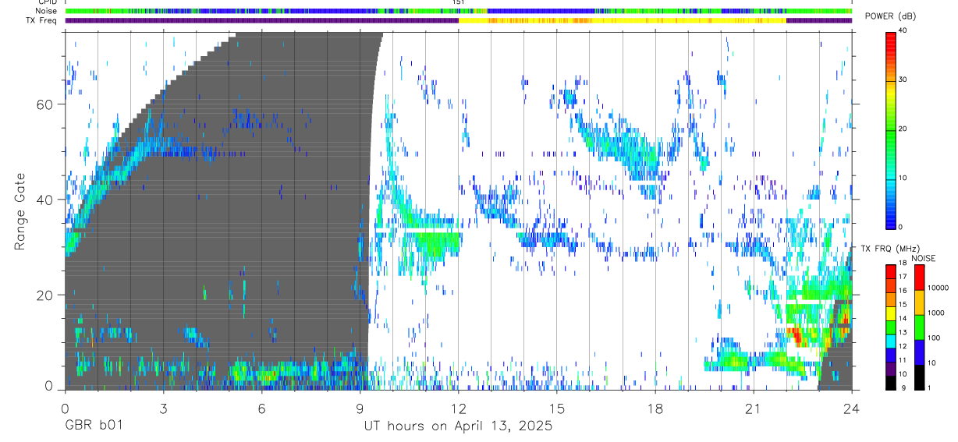Click the '100' NOISE scale value

[x=935, y=338]
